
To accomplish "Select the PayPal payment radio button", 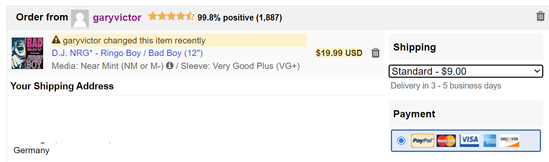I will (401, 141).
